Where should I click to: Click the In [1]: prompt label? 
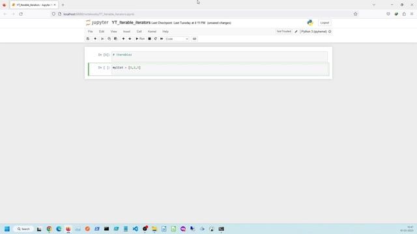coord(104,55)
